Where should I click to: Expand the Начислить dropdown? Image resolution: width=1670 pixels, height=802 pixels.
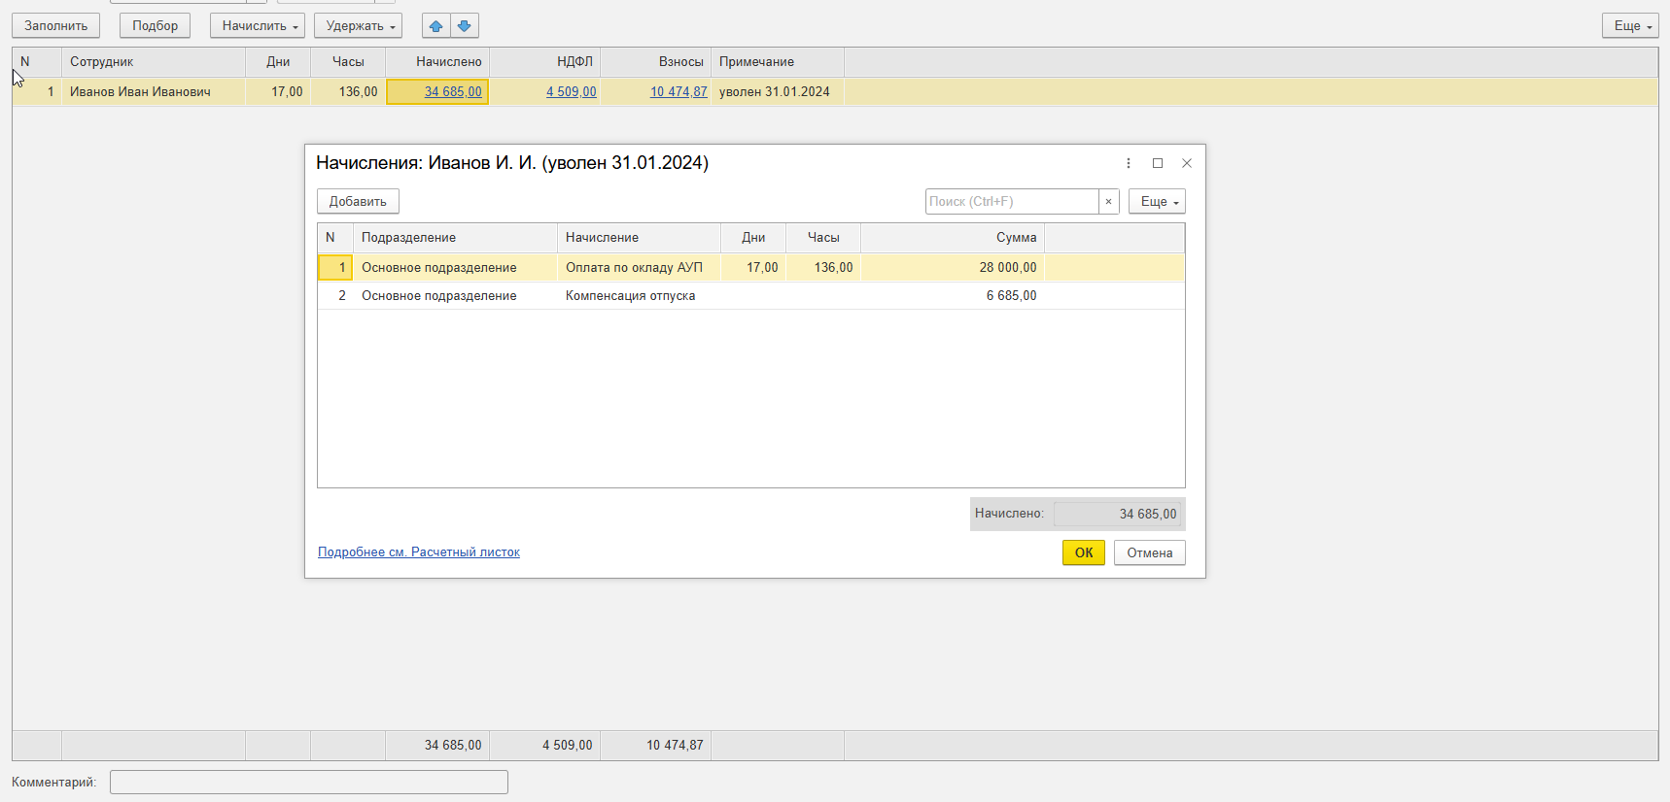point(258,26)
